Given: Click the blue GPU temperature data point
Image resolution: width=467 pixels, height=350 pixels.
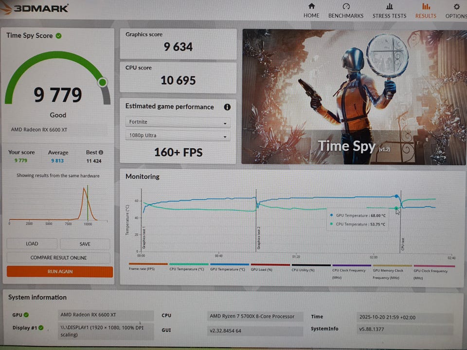Looking at the screenshot, I should [396, 196].
